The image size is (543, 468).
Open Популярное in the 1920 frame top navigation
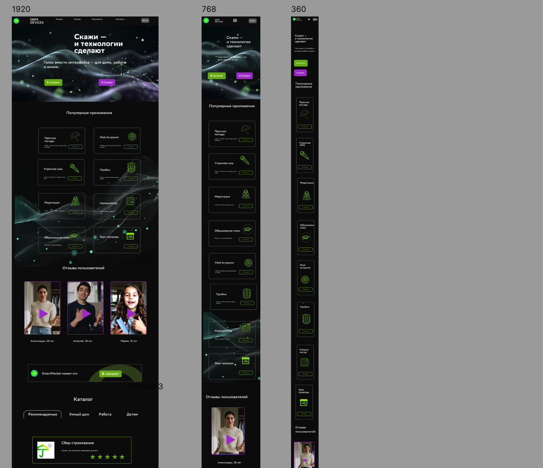click(x=97, y=19)
